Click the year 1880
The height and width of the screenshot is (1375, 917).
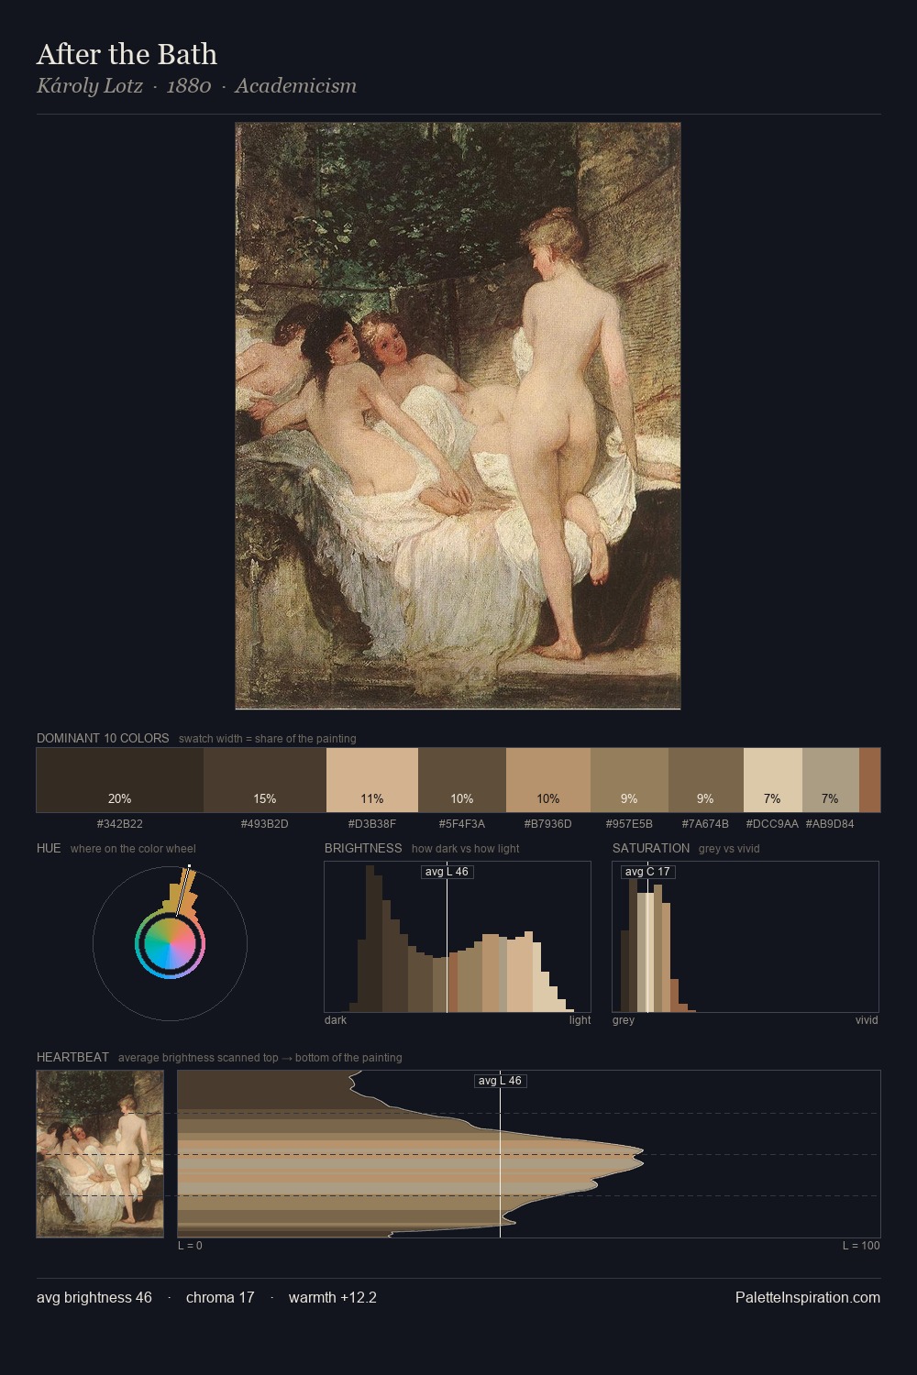pos(189,86)
